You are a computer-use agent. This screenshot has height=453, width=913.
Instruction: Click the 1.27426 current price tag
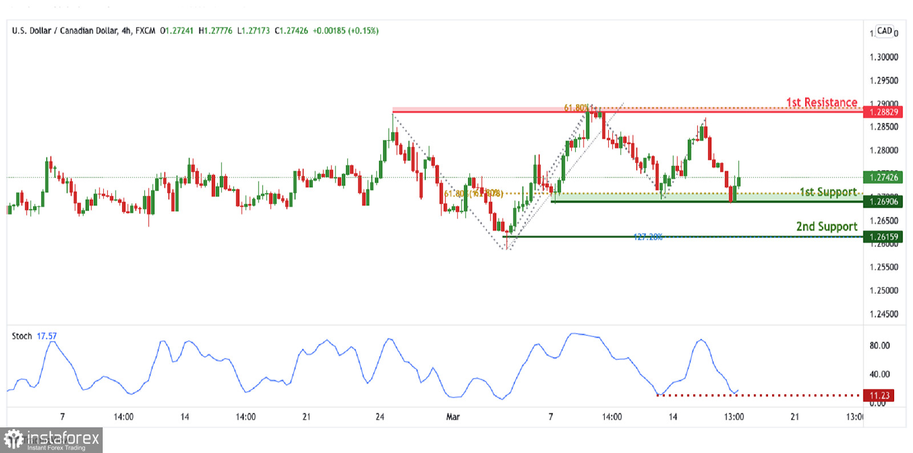coord(883,177)
